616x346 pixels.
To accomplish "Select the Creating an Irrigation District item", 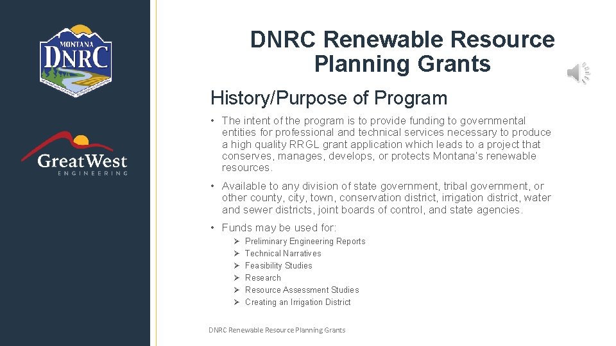I will point(298,302).
